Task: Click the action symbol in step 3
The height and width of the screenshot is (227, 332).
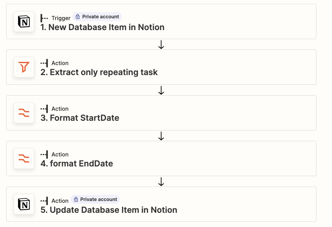Action: pos(44,109)
